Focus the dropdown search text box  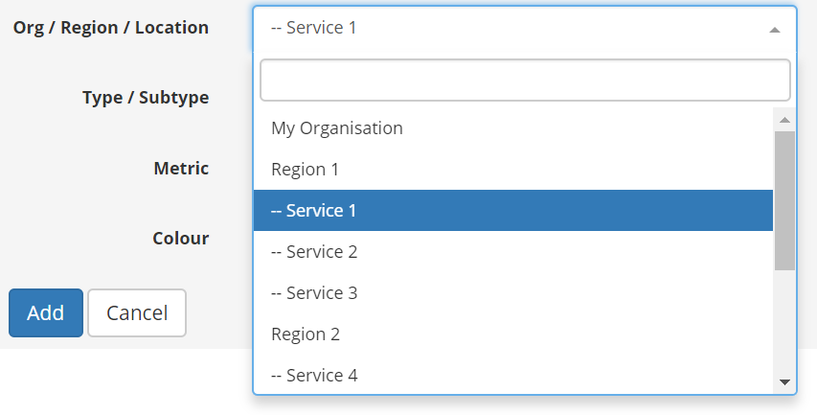(x=525, y=81)
